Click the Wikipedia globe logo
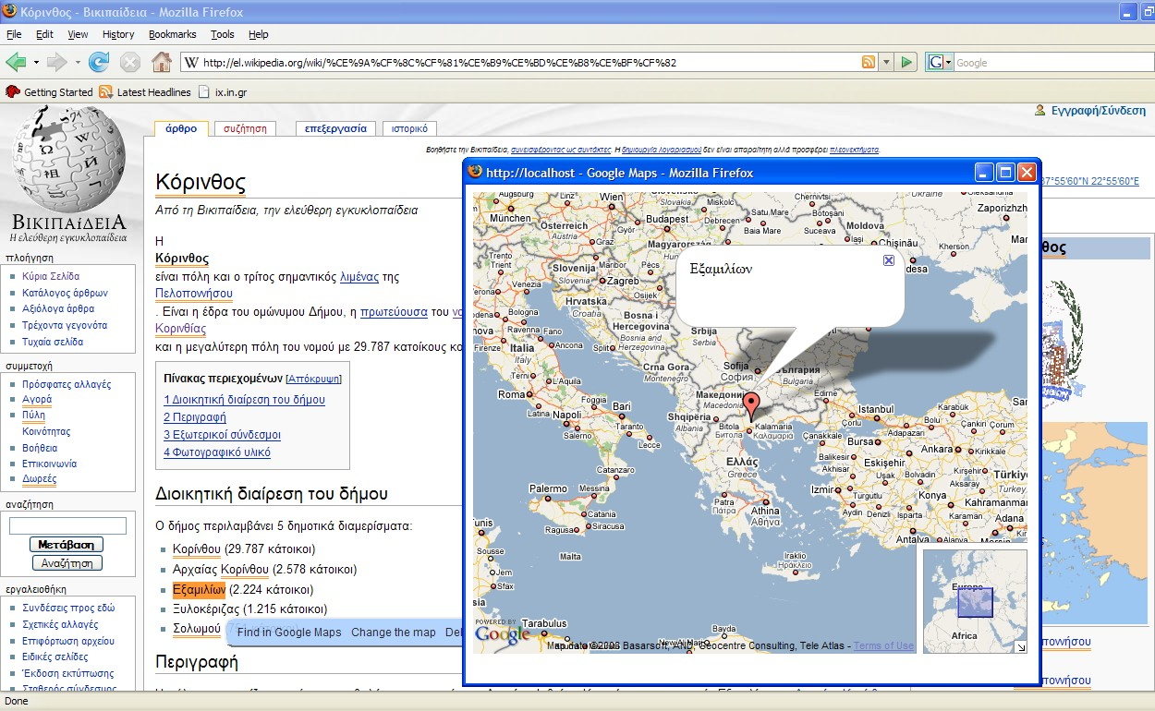1155x711 pixels. point(69,160)
